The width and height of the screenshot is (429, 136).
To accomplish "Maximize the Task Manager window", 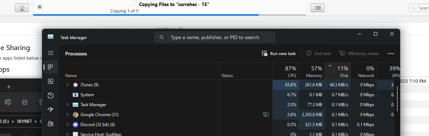I will click(375, 34).
